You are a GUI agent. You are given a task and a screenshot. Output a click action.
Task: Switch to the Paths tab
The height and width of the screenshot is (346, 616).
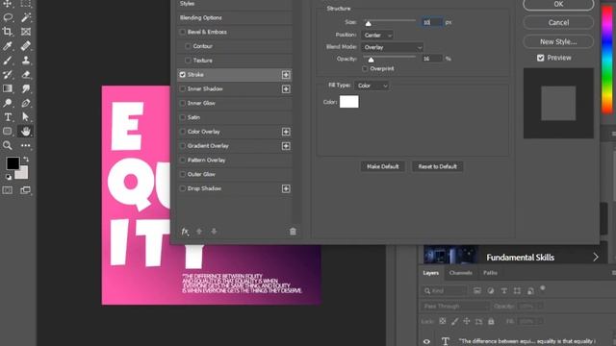click(490, 273)
